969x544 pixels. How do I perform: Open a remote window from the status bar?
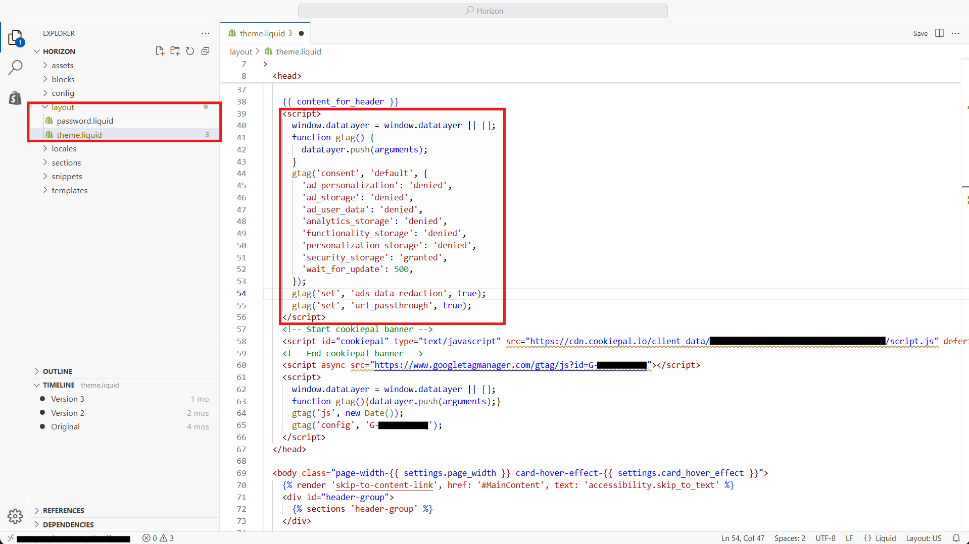click(x=9, y=538)
